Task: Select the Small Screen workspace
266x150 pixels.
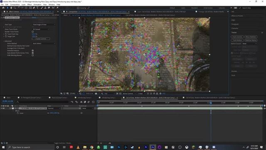Action: point(208,8)
